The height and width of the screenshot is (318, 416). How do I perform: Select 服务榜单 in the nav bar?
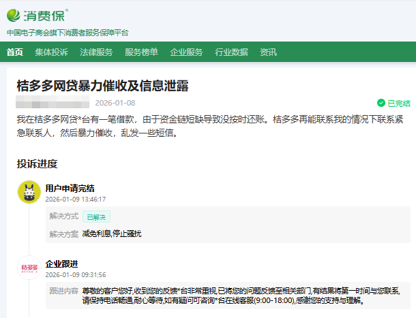[x=141, y=52]
